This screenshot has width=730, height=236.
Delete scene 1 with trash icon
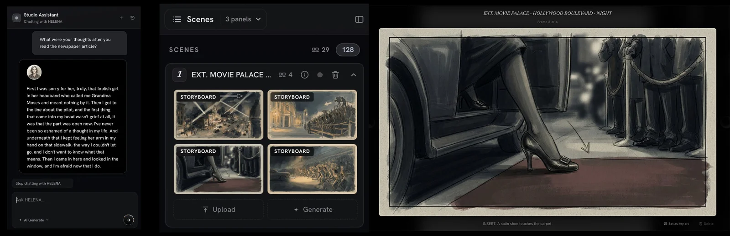(x=335, y=75)
